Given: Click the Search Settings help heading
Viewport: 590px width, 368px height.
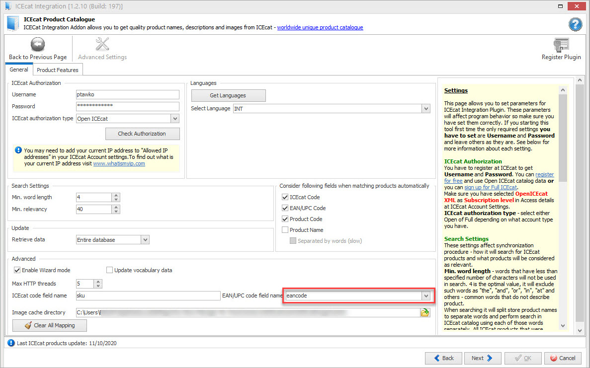Looking at the screenshot, I should tap(466, 239).
